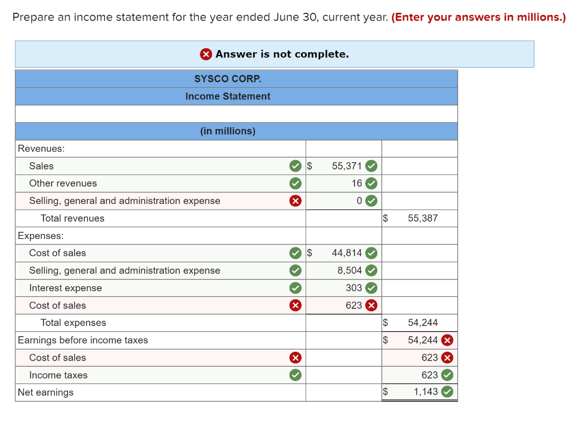Screen dimensions: 570x439
Task: Click the green check next to value 0
Action: point(371,201)
